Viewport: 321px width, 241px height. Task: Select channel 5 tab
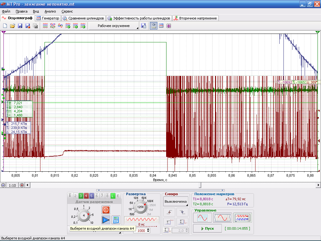point(91,196)
